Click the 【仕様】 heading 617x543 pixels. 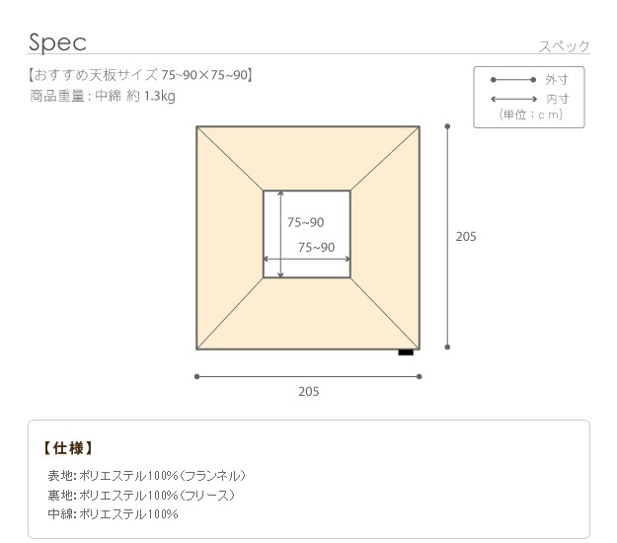[x=69, y=448]
